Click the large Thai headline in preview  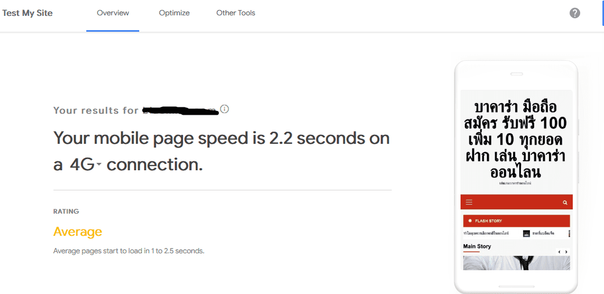pyautogui.click(x=516, y=139)
